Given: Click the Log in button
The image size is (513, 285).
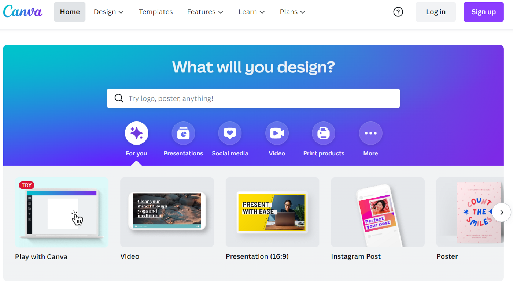Looking at the screenshot, I should click(x=436, y=12).
